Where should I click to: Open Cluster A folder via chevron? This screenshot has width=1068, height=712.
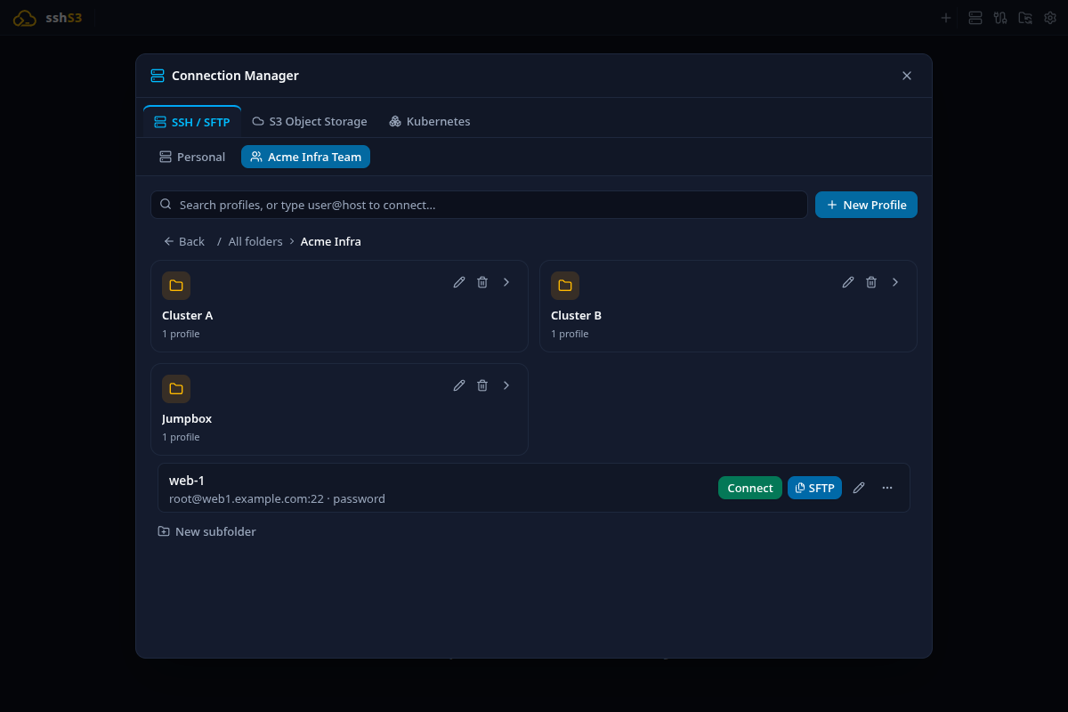(506, 282)
